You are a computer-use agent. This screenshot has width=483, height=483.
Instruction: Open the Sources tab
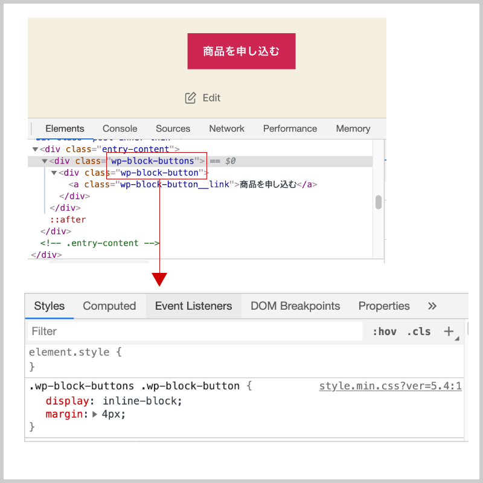(173, 129)
